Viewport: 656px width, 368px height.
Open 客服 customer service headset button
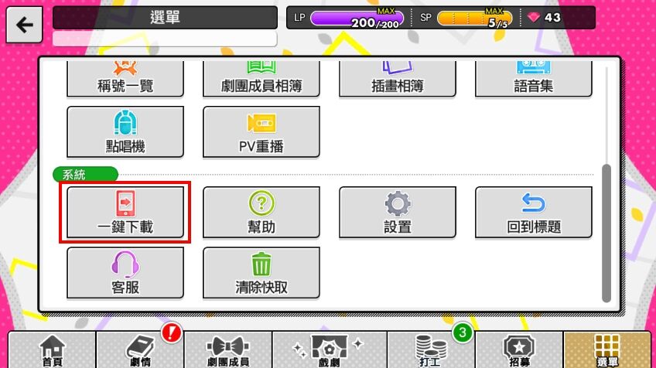click(x=125, y=272)
